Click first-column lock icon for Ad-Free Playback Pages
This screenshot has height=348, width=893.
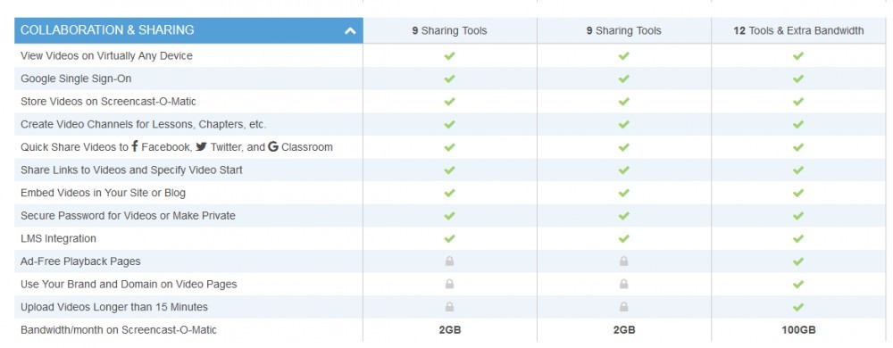[449, 261]
